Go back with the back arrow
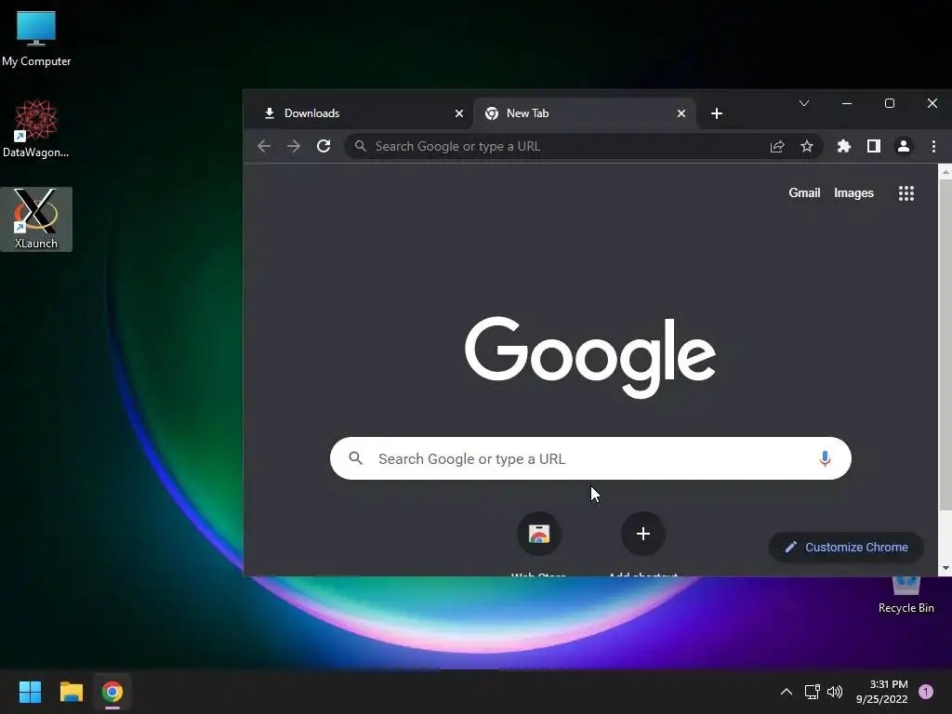 pos(263,146)
